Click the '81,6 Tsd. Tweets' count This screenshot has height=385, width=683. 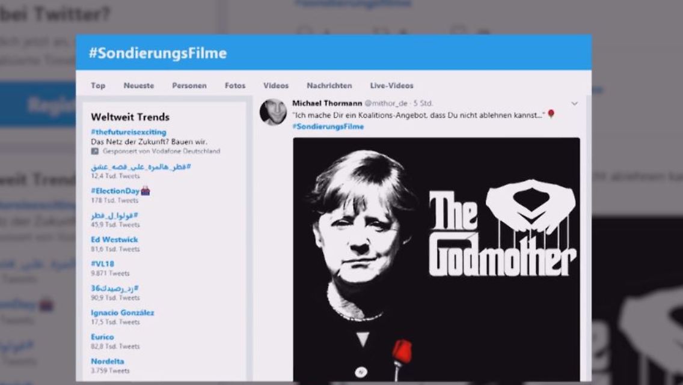pos(115,249)
